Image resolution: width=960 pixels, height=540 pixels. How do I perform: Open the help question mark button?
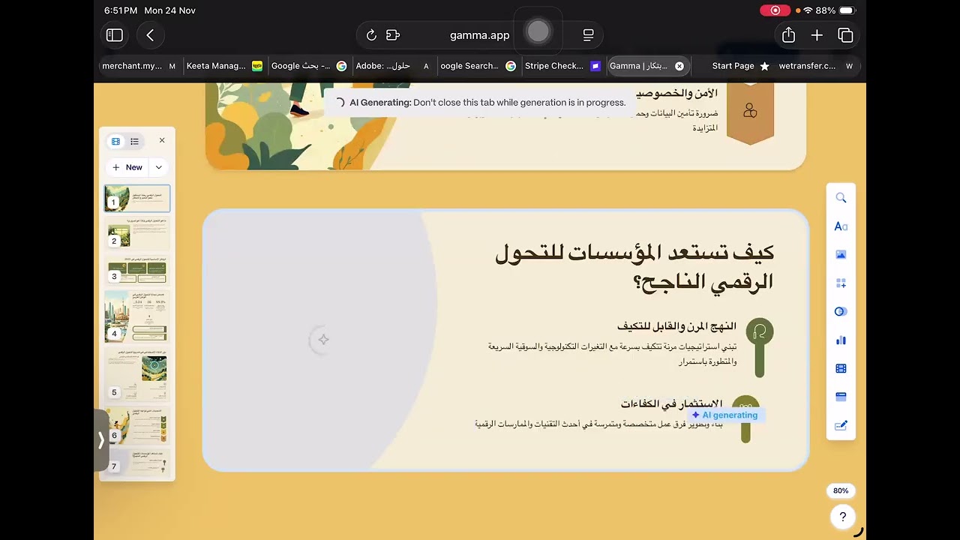point(843,517)
